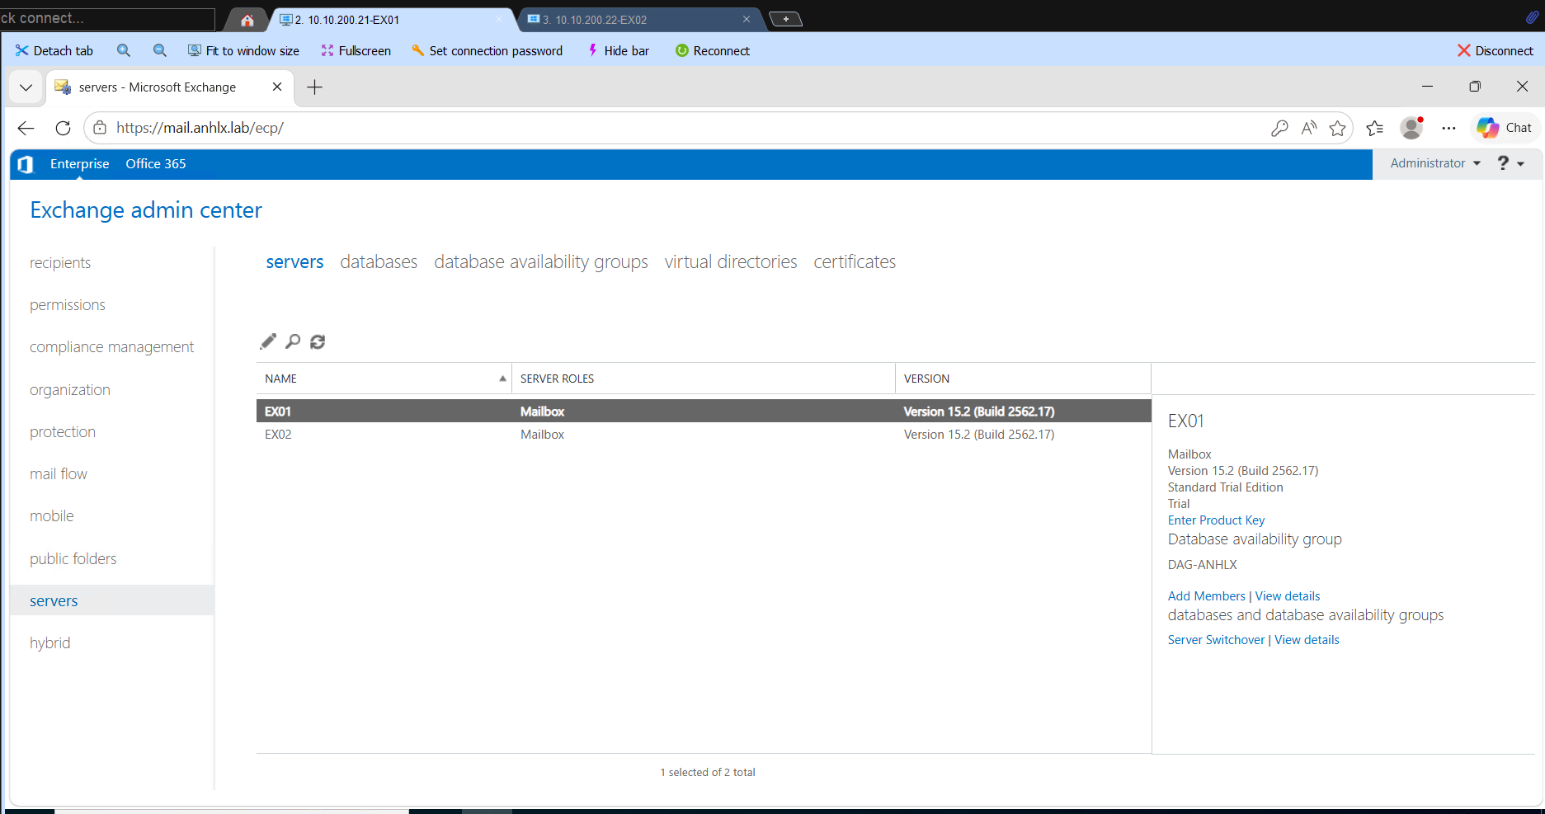The image size is (1545, 814).
Task: Click the Read aloud icon
Action: [1309, 128]
